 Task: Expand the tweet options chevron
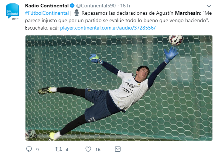click(209, 6)
